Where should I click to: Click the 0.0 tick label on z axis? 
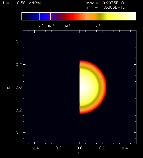point(19,87)
